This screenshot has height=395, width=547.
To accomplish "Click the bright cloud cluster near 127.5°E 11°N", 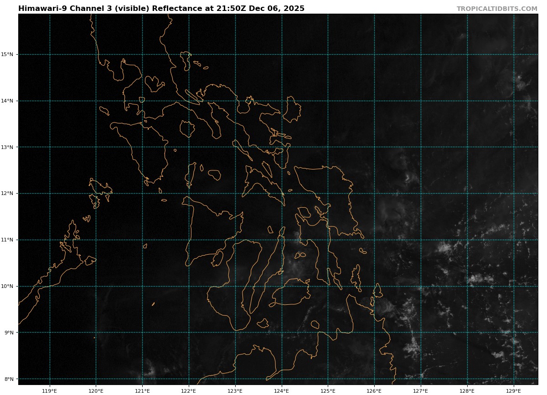I will coord(444,248).
